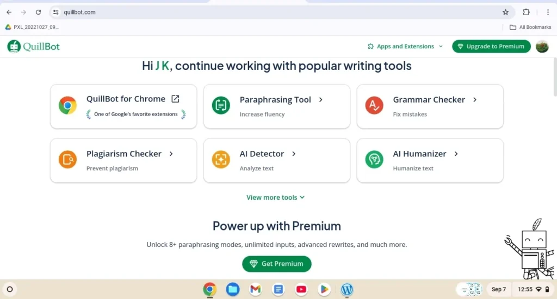557x299 pixels.
Task: Click the AI Humanizer title text
Action: (419, 154)
